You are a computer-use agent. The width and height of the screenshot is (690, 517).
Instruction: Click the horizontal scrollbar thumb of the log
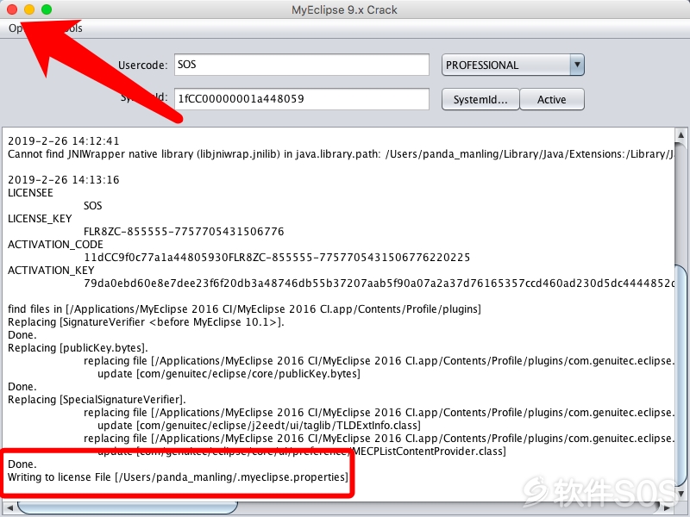[128, 508]
